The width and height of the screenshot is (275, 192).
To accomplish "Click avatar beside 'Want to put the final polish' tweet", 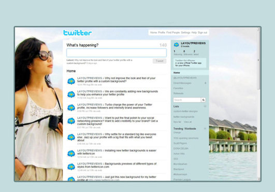I will 71,121.
